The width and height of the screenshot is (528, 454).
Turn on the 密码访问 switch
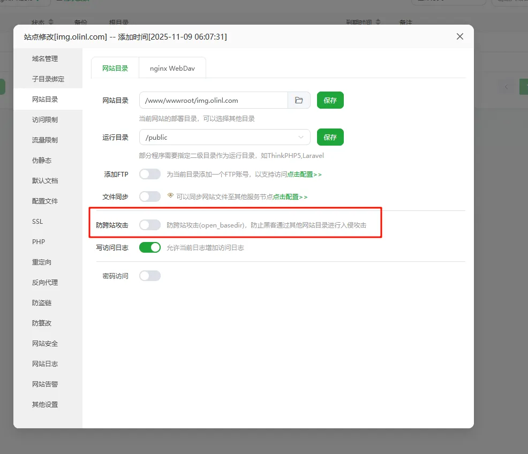[x=150, y=276]
